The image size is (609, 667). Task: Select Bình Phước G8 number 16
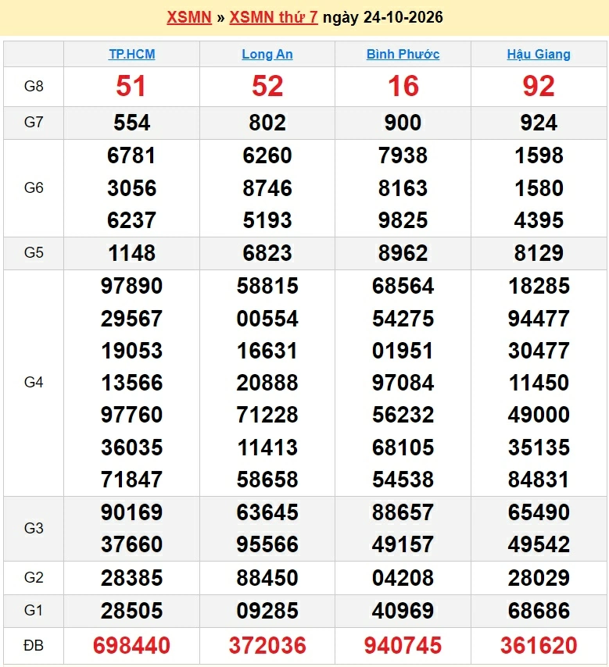403,87
